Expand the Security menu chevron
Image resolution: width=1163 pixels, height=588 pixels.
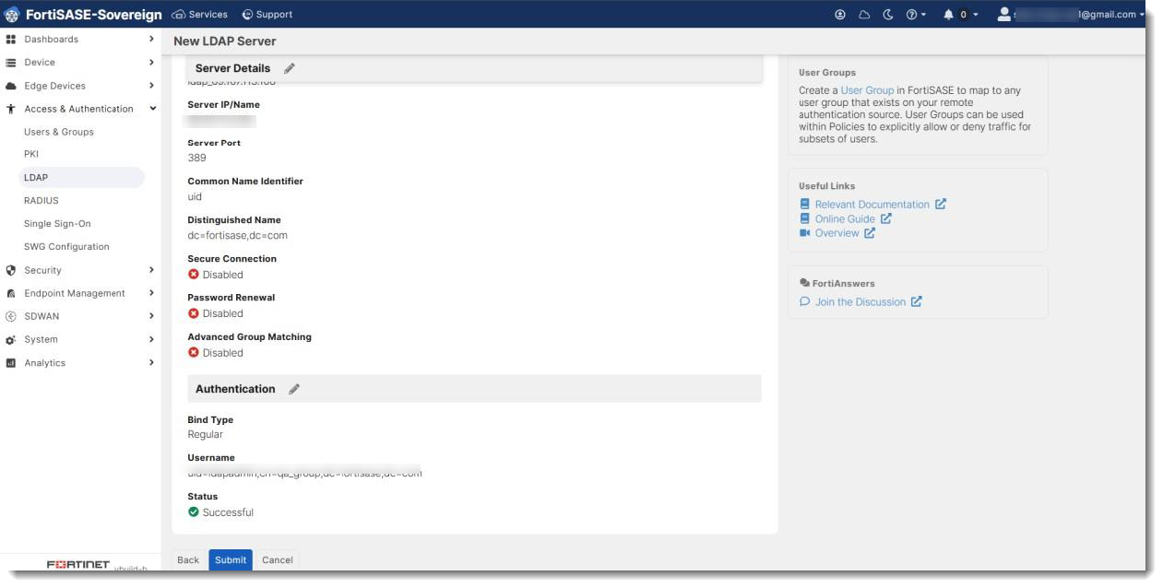click(151, 269)
